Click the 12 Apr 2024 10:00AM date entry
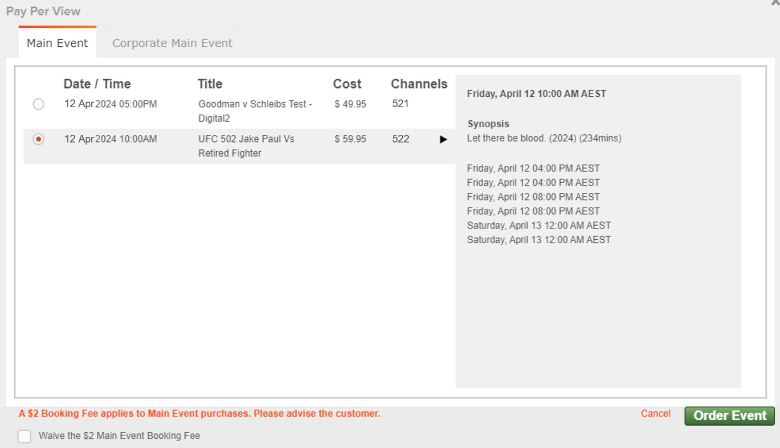This screenshot has width=780, height=448. [110, 139]
